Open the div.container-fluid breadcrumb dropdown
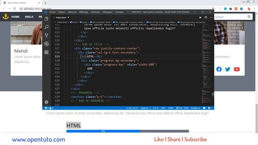 point(100,22)
